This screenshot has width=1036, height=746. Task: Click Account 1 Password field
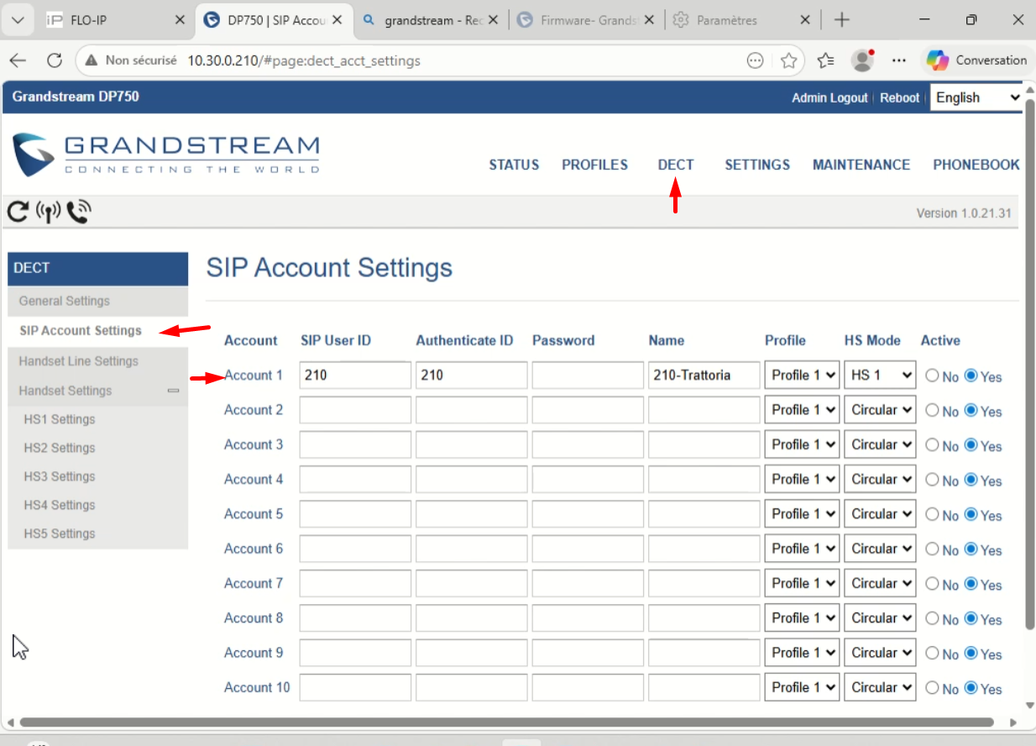(x=588, y=376)
